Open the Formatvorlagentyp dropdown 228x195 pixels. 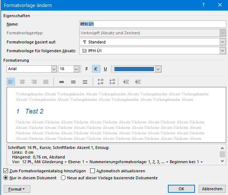pyautogui.click(x=223, y=33)
